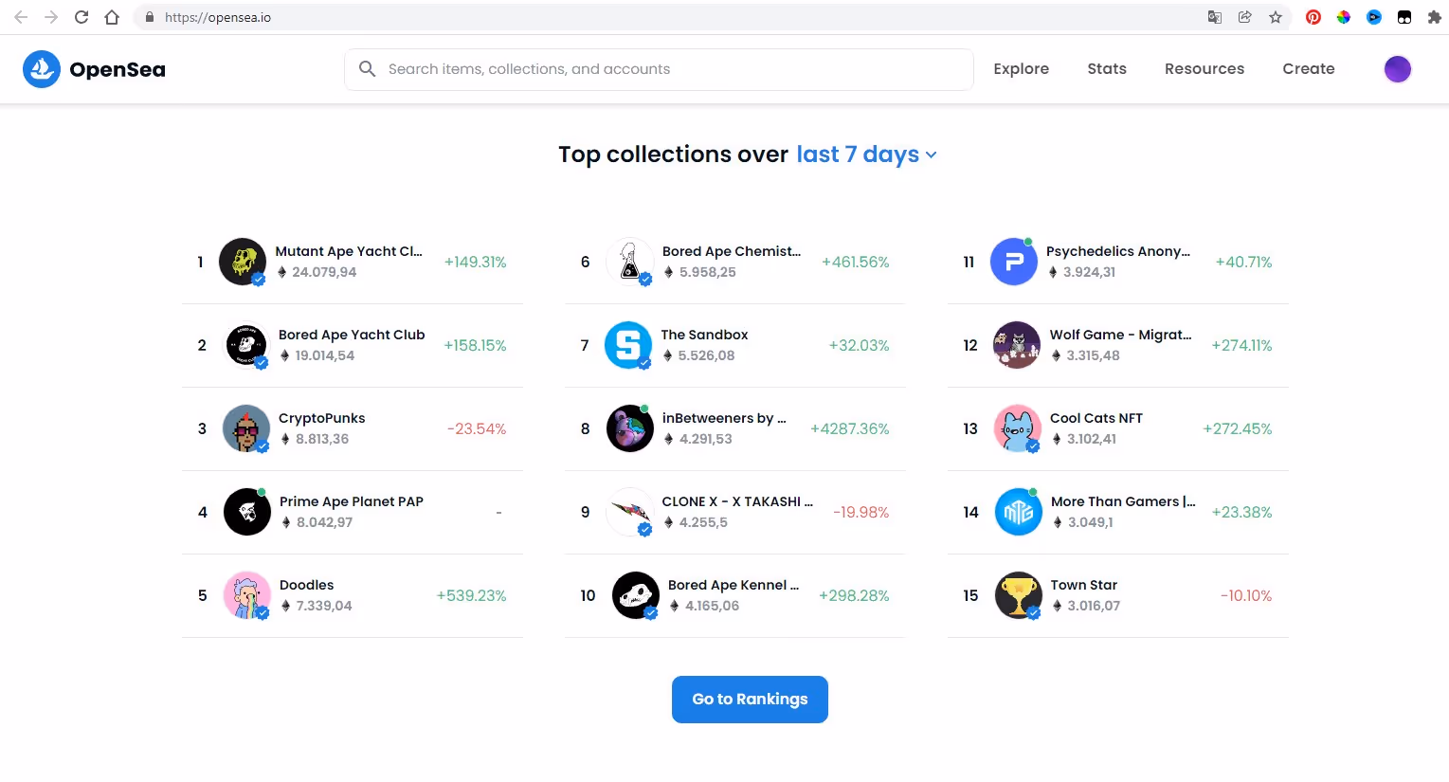Click the translate page icon in address bar

pos(1214,17)
